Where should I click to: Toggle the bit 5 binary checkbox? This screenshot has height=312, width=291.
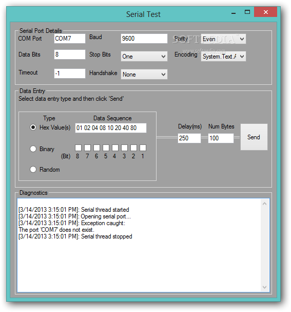[106, 148]
